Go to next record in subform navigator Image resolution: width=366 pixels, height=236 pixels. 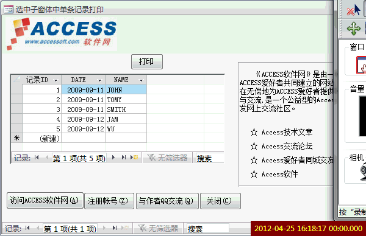[x=113, y=158]
